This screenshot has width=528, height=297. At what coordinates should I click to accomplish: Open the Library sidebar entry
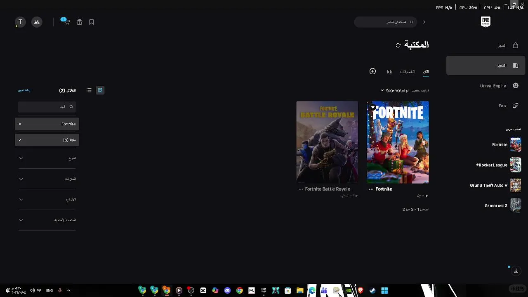tap(486, 66)
